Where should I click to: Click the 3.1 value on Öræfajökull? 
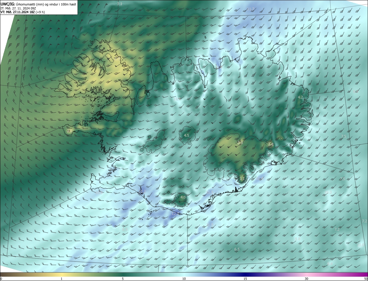pos(242,179)
